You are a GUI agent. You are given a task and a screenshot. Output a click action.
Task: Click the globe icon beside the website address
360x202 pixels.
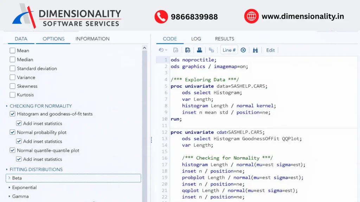(251, 16)
